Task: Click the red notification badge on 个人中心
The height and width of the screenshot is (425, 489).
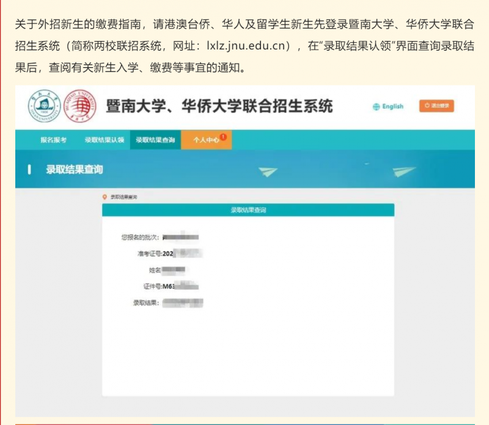Action: (x=223, y=137)
